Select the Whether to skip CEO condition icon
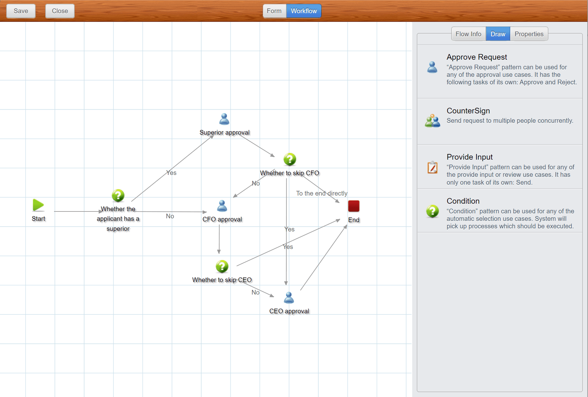This screenshot has width=588, height=397. click(222, 266)
